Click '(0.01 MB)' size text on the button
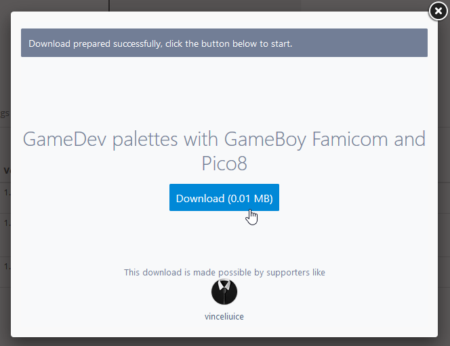450x346 pixels. (x=250, y=199)
